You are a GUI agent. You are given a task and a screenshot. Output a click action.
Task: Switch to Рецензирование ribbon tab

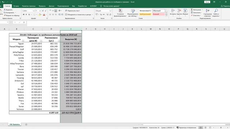[x=63, y=6]
